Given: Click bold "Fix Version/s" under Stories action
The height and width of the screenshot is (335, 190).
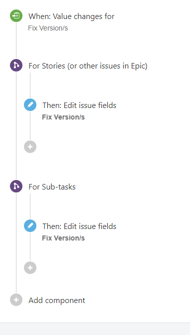Looking at the screenshot, I should 63,117.
